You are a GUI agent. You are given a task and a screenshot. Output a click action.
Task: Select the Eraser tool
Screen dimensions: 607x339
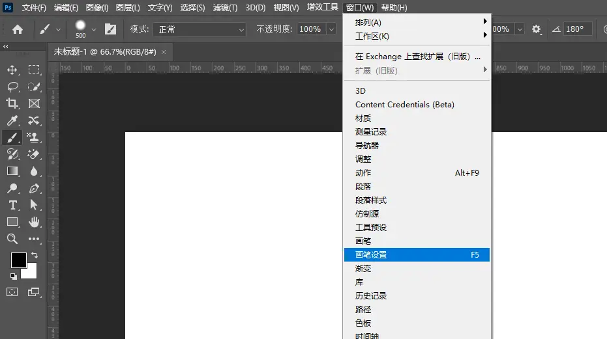34,154
